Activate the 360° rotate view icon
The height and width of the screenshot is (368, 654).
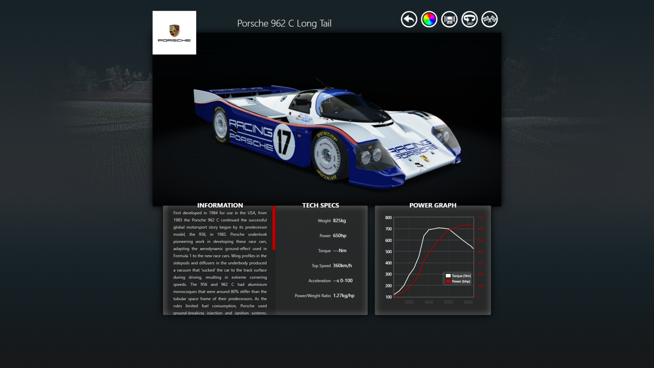pyautogui.click(x=469, y=19)
